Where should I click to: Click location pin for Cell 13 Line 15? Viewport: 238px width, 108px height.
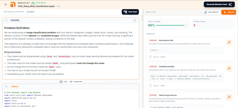tap(151, 57)
